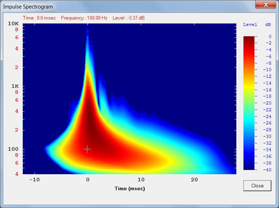Click the '-10' time axis label
The width and height of the screenshot is (279, 208).
[x=34, y=180]
